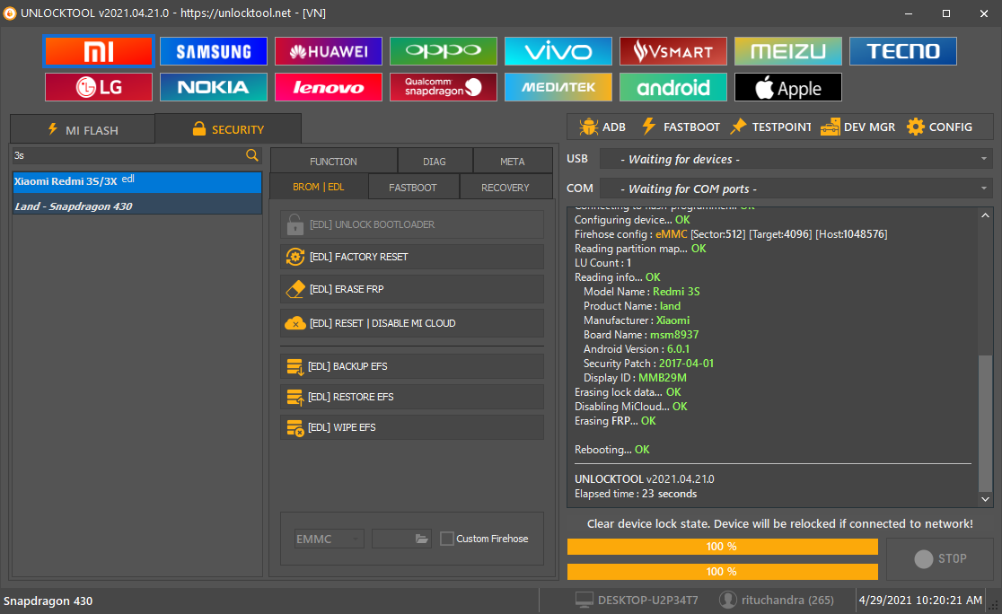1002x614 pixels.
Task: Click the log scrollbar up arrow
Action: (985, 215)
